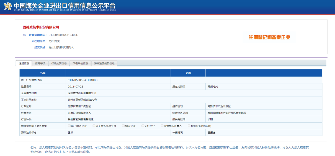Image resolution: width=335 pixels, height=156 pixels.
Task: Switch to the 信用等级 tab
Action: (40, 63)
